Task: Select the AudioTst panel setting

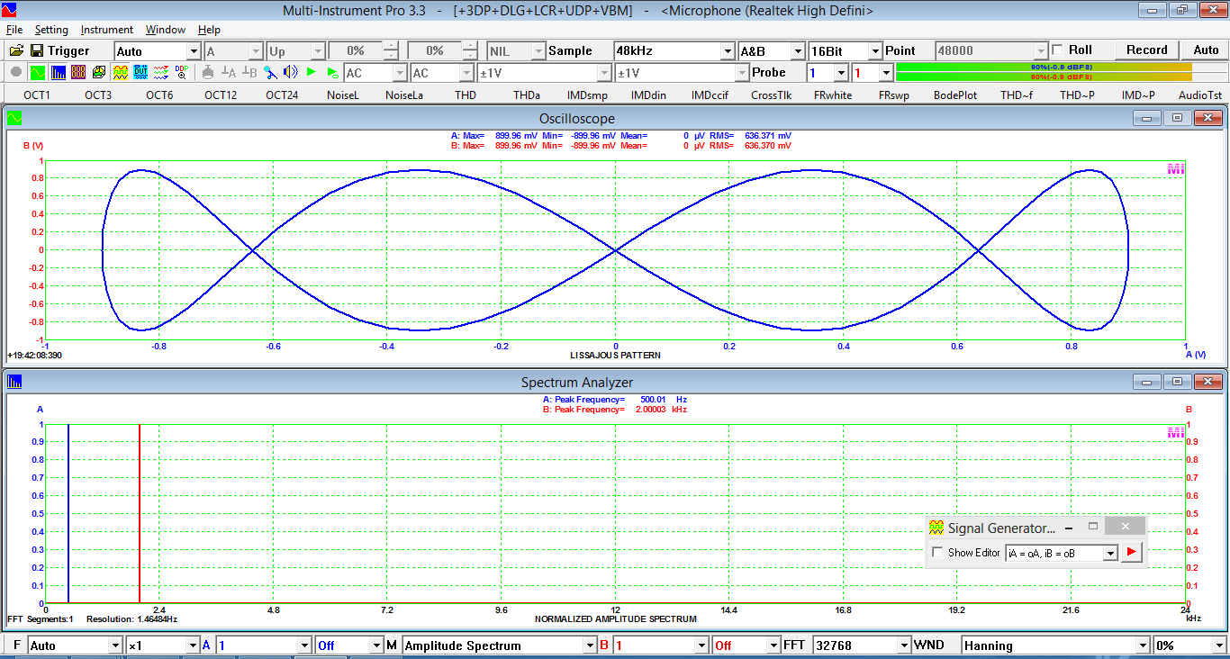Action: point(1201,95)
